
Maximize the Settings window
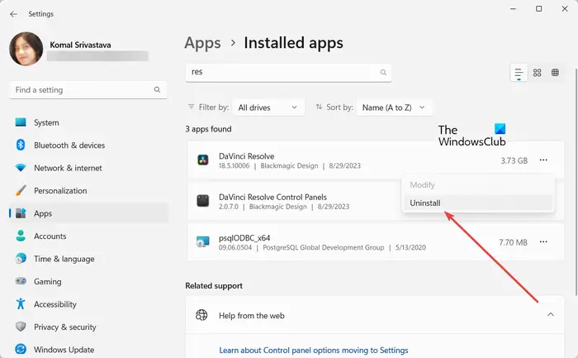pyautogui.click(x=538, y=8)
